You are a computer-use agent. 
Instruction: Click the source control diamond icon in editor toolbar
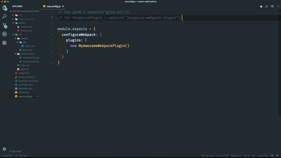(261, 7)
